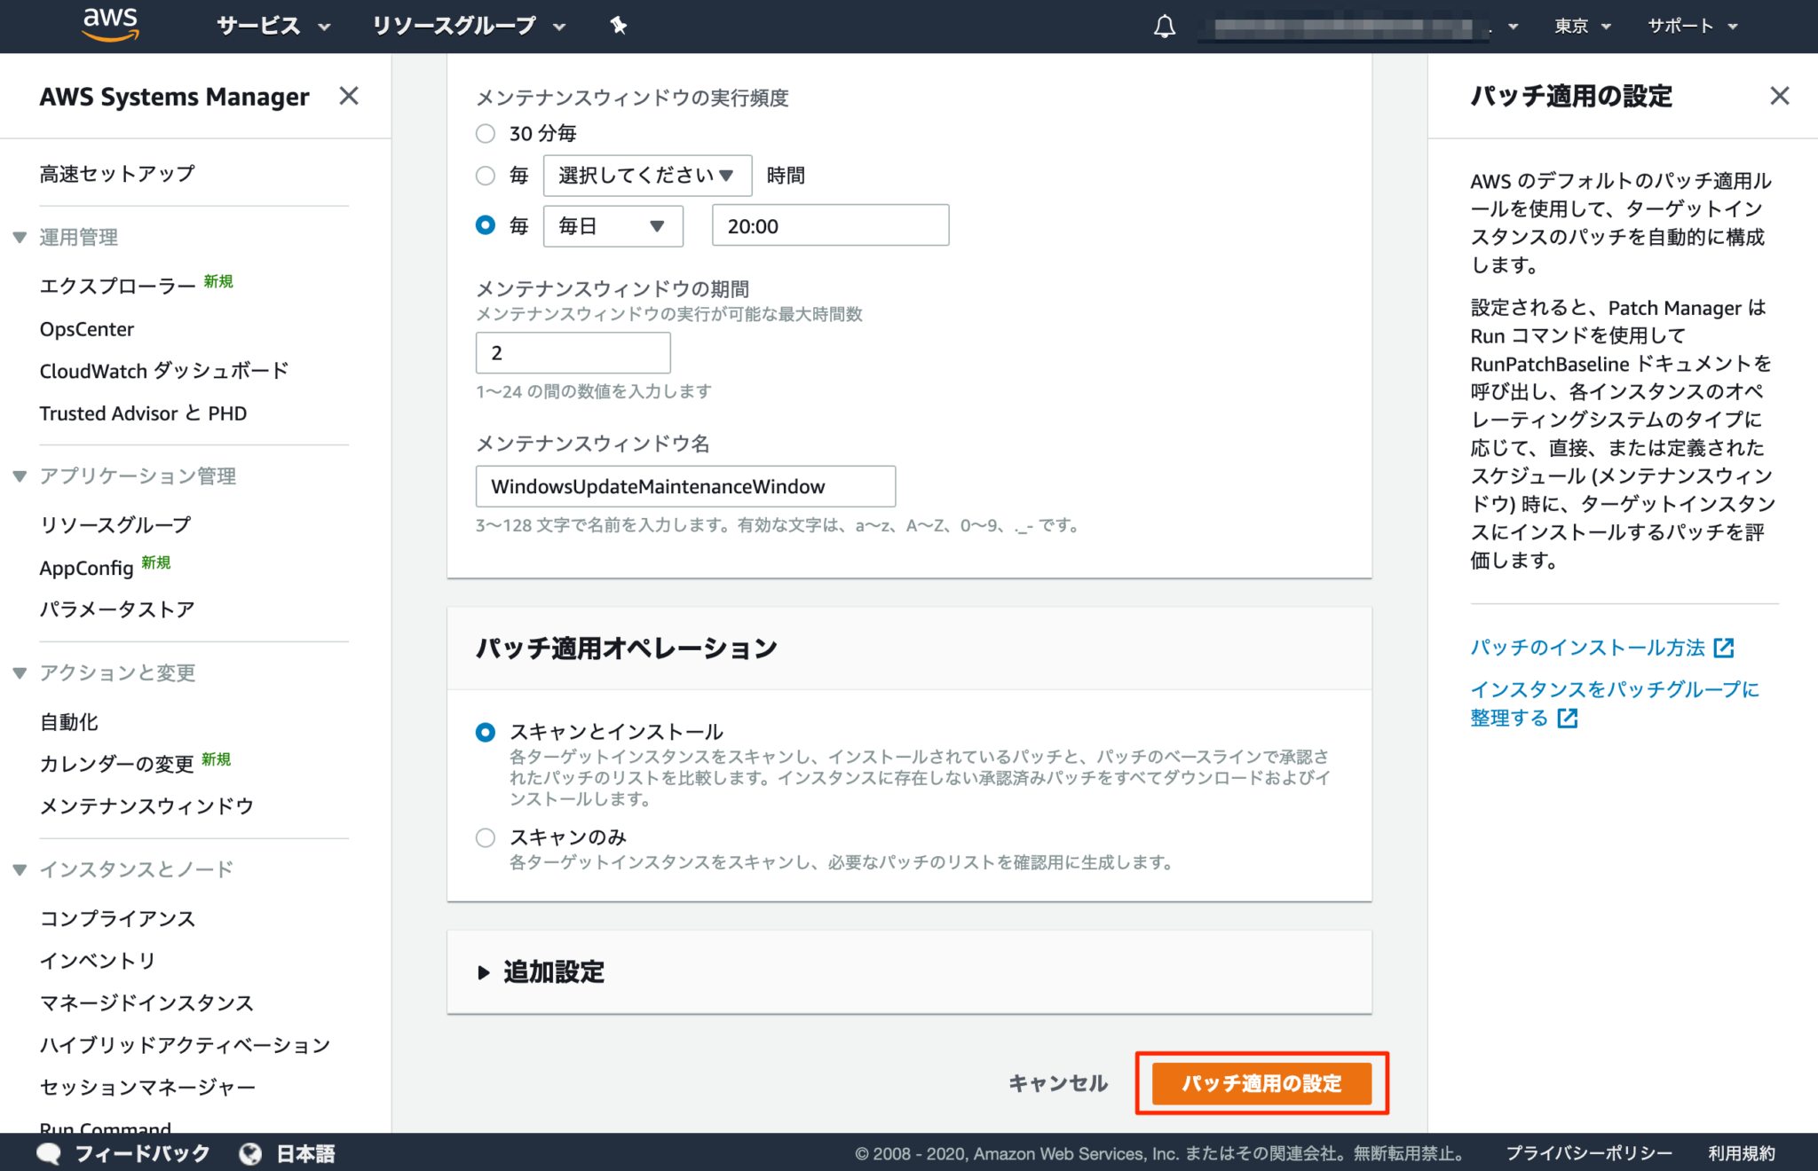Click the フィードバック speech bubble icon

(x=49, y=1152)
